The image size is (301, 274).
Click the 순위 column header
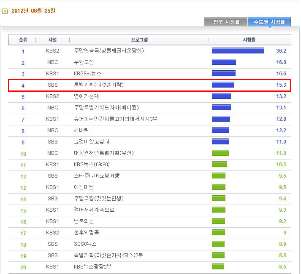[x=23, y=40]
